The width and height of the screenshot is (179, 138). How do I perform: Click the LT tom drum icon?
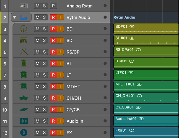(x=24, y=75)
